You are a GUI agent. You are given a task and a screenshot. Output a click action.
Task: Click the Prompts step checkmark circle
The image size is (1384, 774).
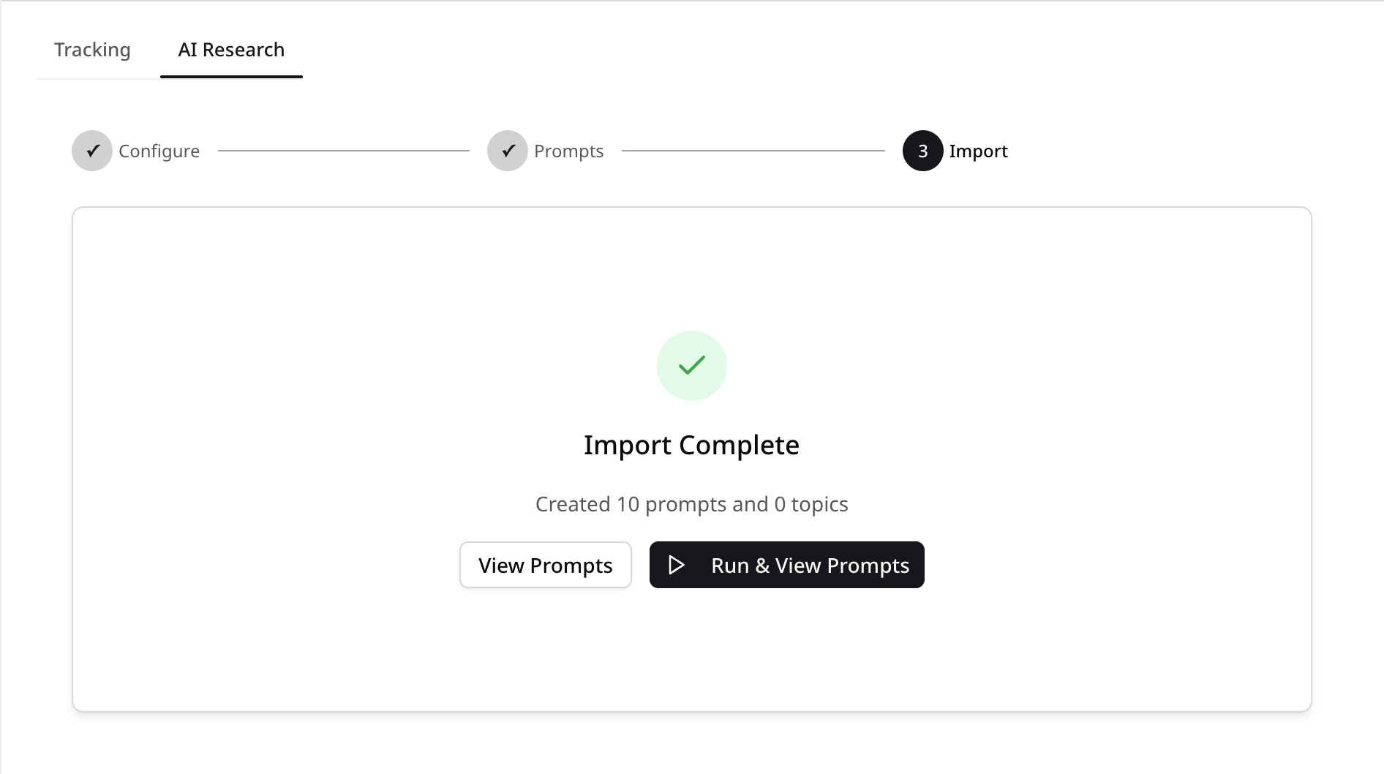(x=508, y=151)
